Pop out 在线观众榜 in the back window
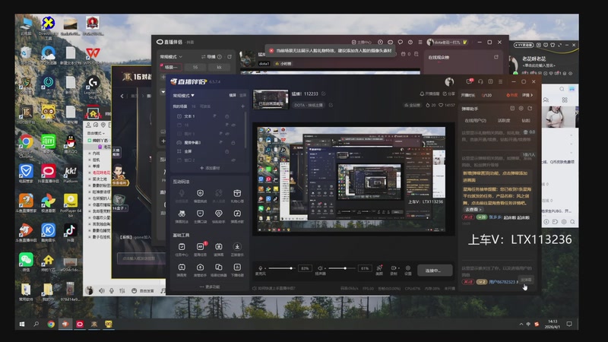This screenshot has width=608, height=342. (496, 57)
